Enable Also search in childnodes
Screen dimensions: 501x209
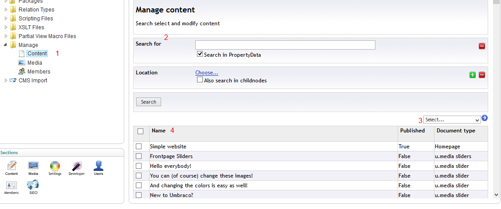200,80
